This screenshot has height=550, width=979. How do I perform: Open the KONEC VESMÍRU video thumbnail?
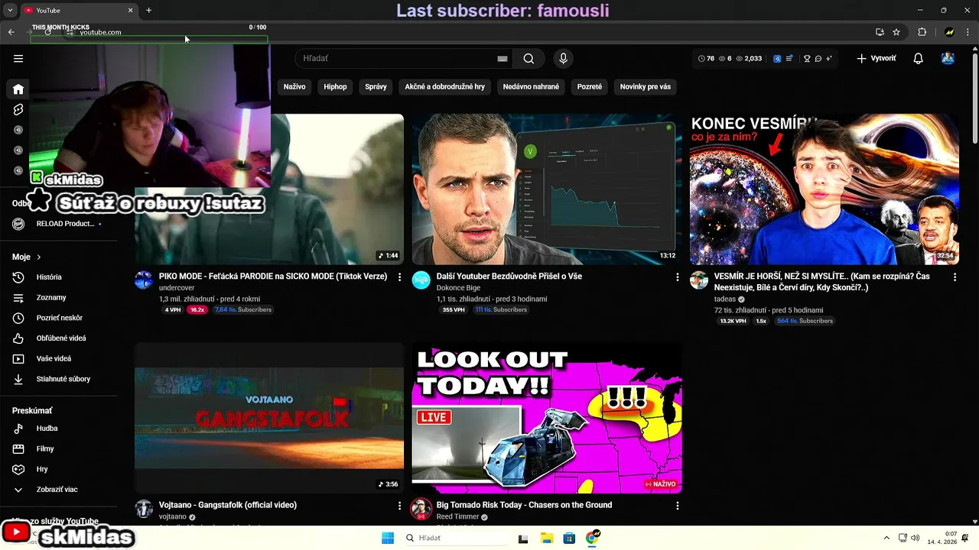(825, 189)
